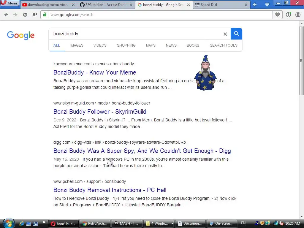
Task: Switch to MAPS results
Action: point(151,45)
